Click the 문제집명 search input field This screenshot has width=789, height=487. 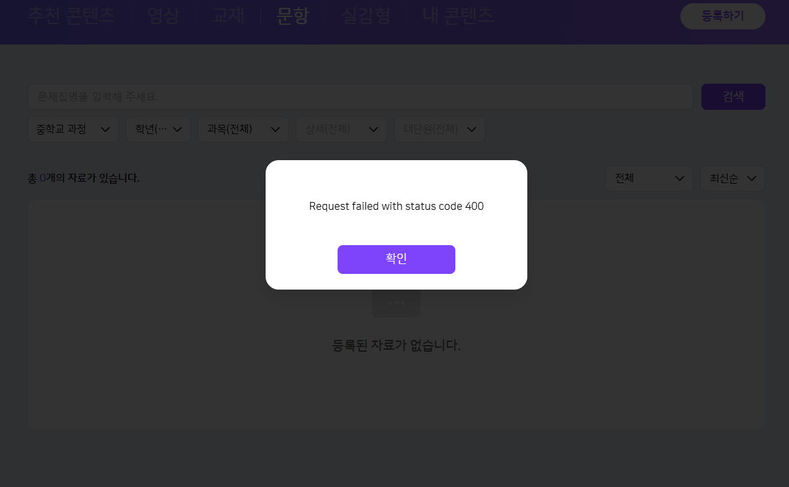[x=360, y=97]
